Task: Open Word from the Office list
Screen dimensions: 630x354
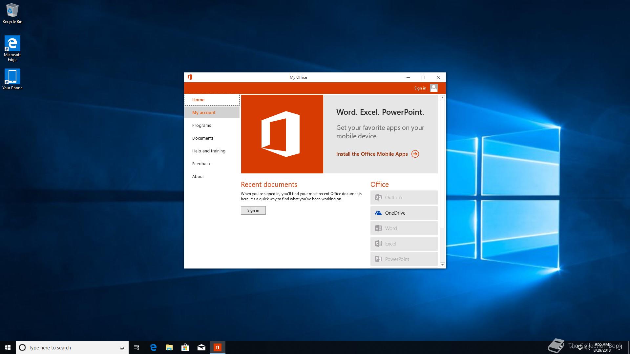Action: (404, 228)
